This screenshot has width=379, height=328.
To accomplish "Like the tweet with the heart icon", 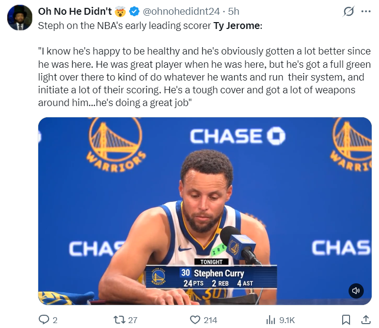I will [x=195, y=320].
